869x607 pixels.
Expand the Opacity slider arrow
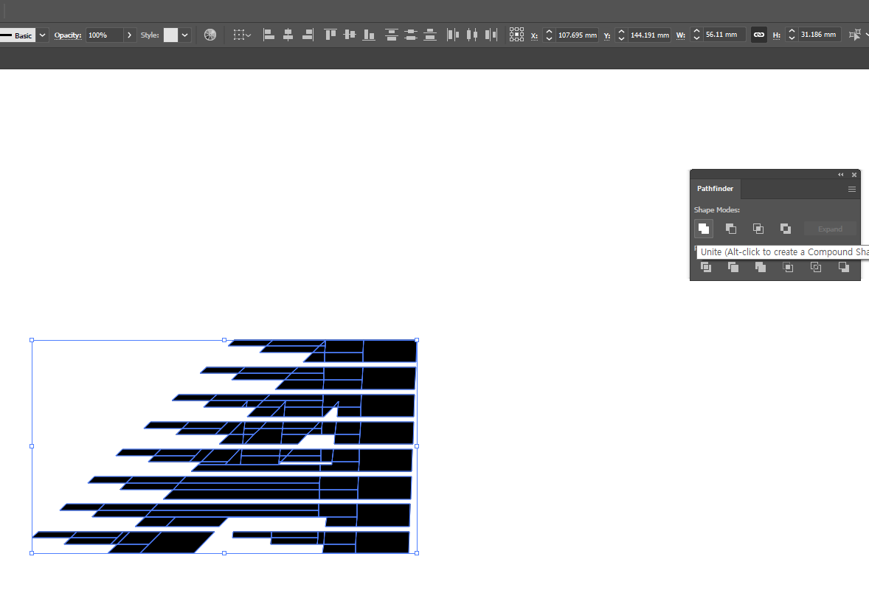(x=129, y=35)
